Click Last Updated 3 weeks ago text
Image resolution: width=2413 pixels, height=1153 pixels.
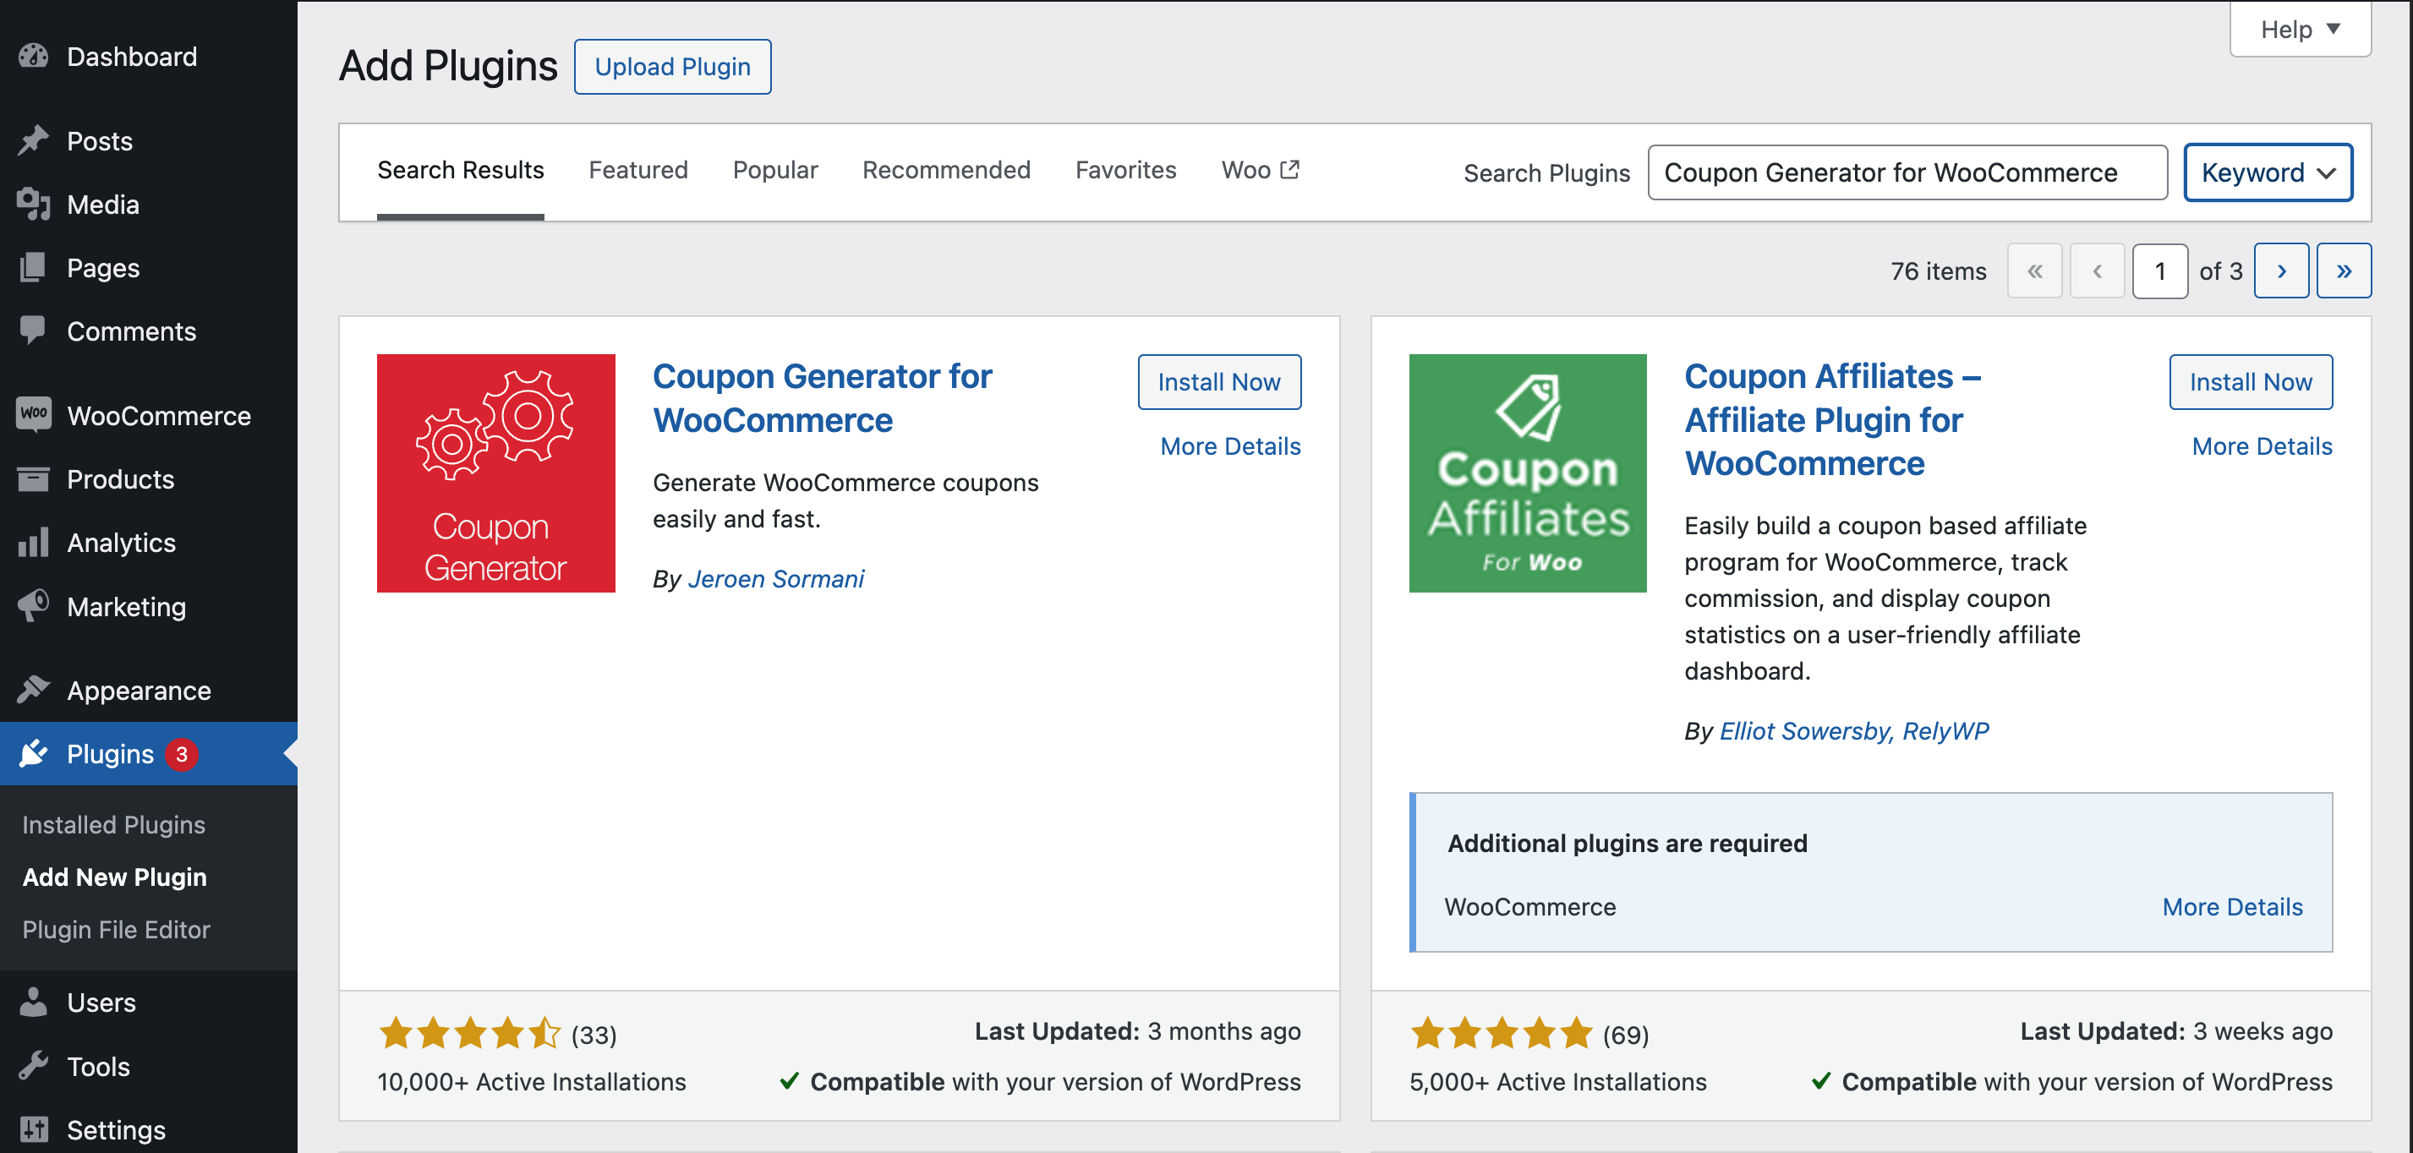tap(2176, 1031)
